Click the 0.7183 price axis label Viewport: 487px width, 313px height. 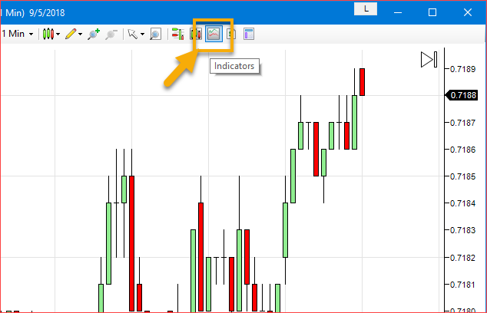462,230
